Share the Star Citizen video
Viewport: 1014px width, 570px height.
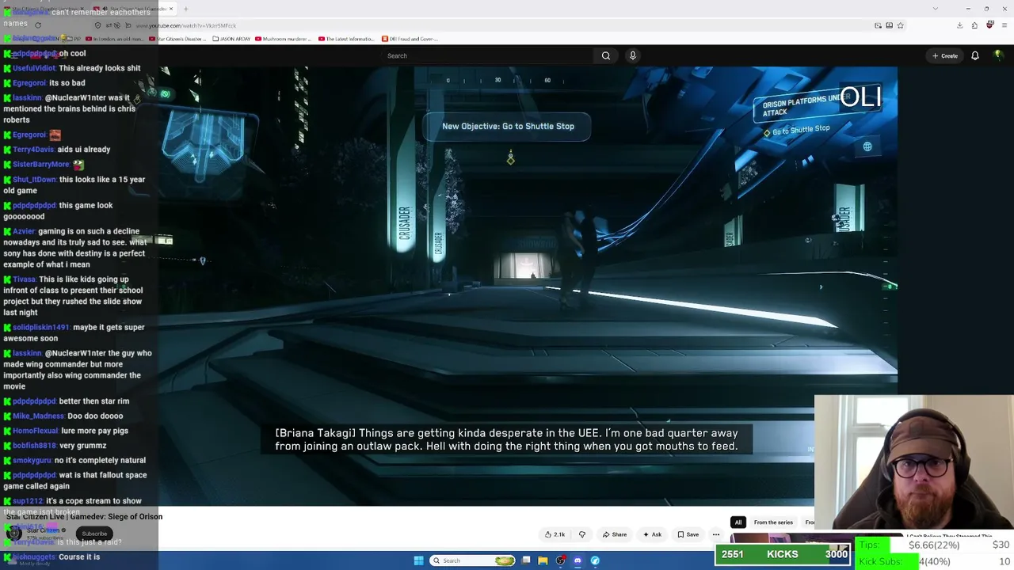[x=615, y=534]
